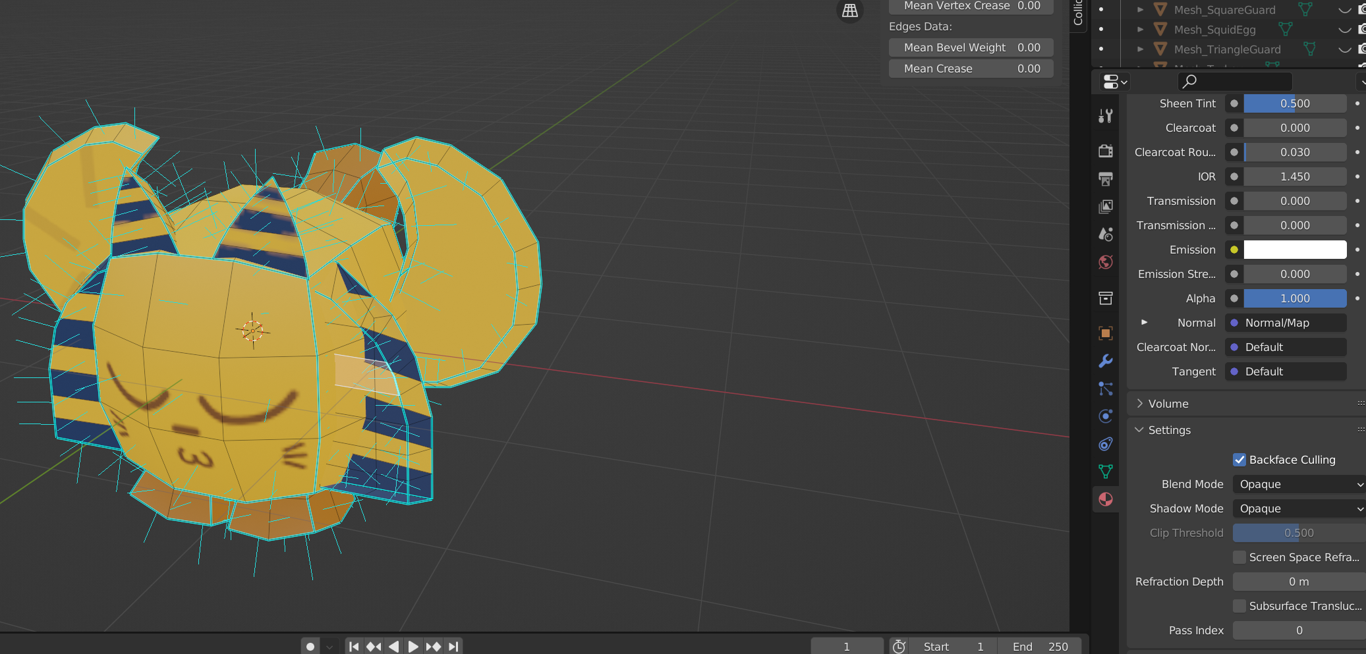
Task: Expand the Mesh_TriangleGuard tree row
Action: (x=1141, y=49)
